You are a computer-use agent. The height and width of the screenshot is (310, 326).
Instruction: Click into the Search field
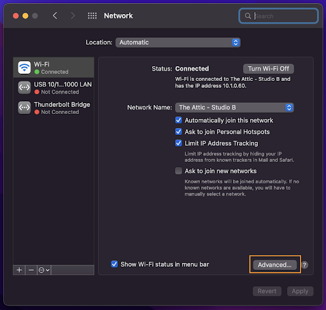click(x=278, y=16)
